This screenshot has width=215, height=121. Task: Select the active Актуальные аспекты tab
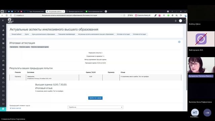click(x=55, y=11)
